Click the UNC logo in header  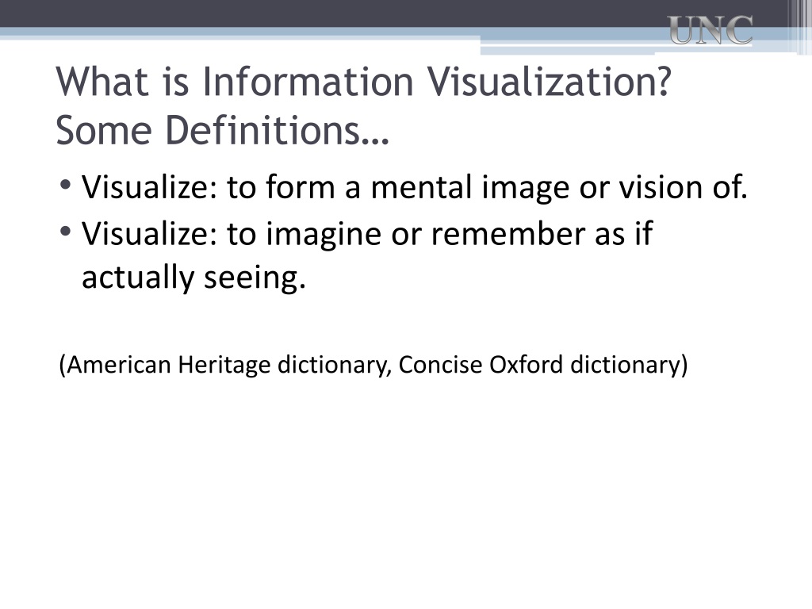tap(710, 31)
